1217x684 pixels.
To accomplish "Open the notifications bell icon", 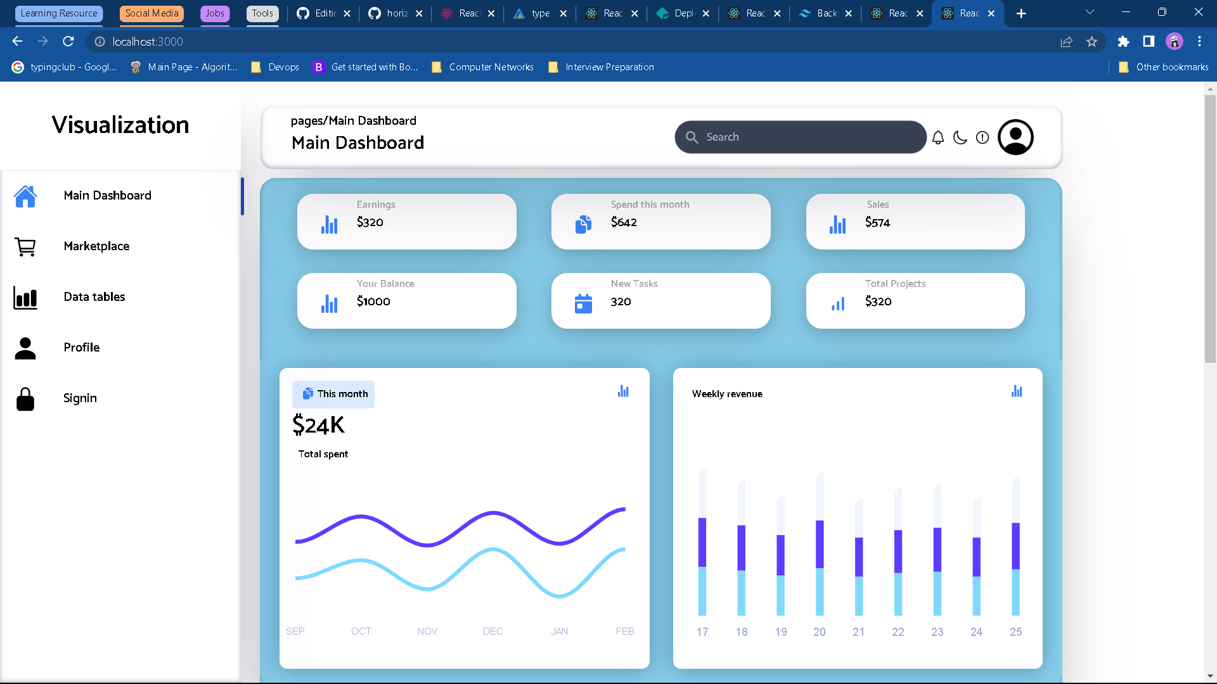I will pyautogui.click(x=938, y=137).
